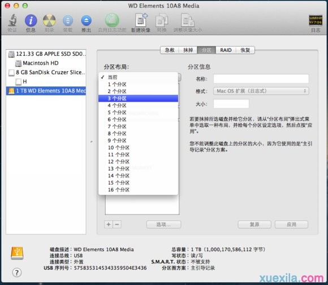Choose 当前 (Current) layout option

pos(139,77)
